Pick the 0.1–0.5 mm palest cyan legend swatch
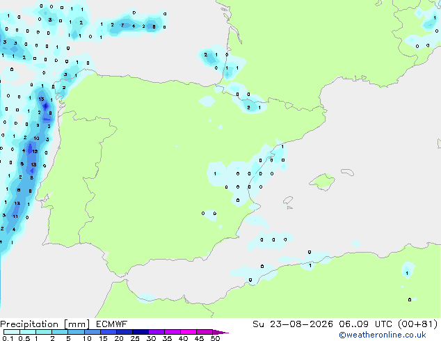The width and height of the screenshot is (441, 341). (x=12, y=332)
